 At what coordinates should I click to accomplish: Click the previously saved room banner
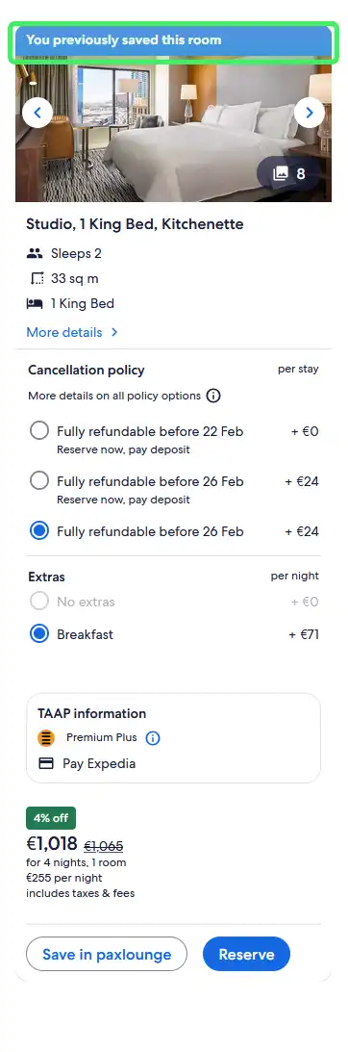point(174,40)
